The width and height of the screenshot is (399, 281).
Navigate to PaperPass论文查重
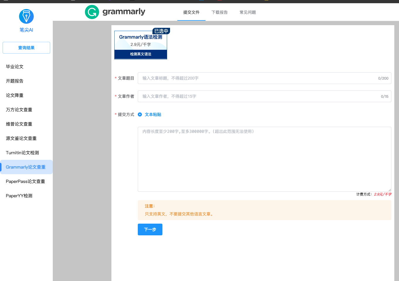26,181
